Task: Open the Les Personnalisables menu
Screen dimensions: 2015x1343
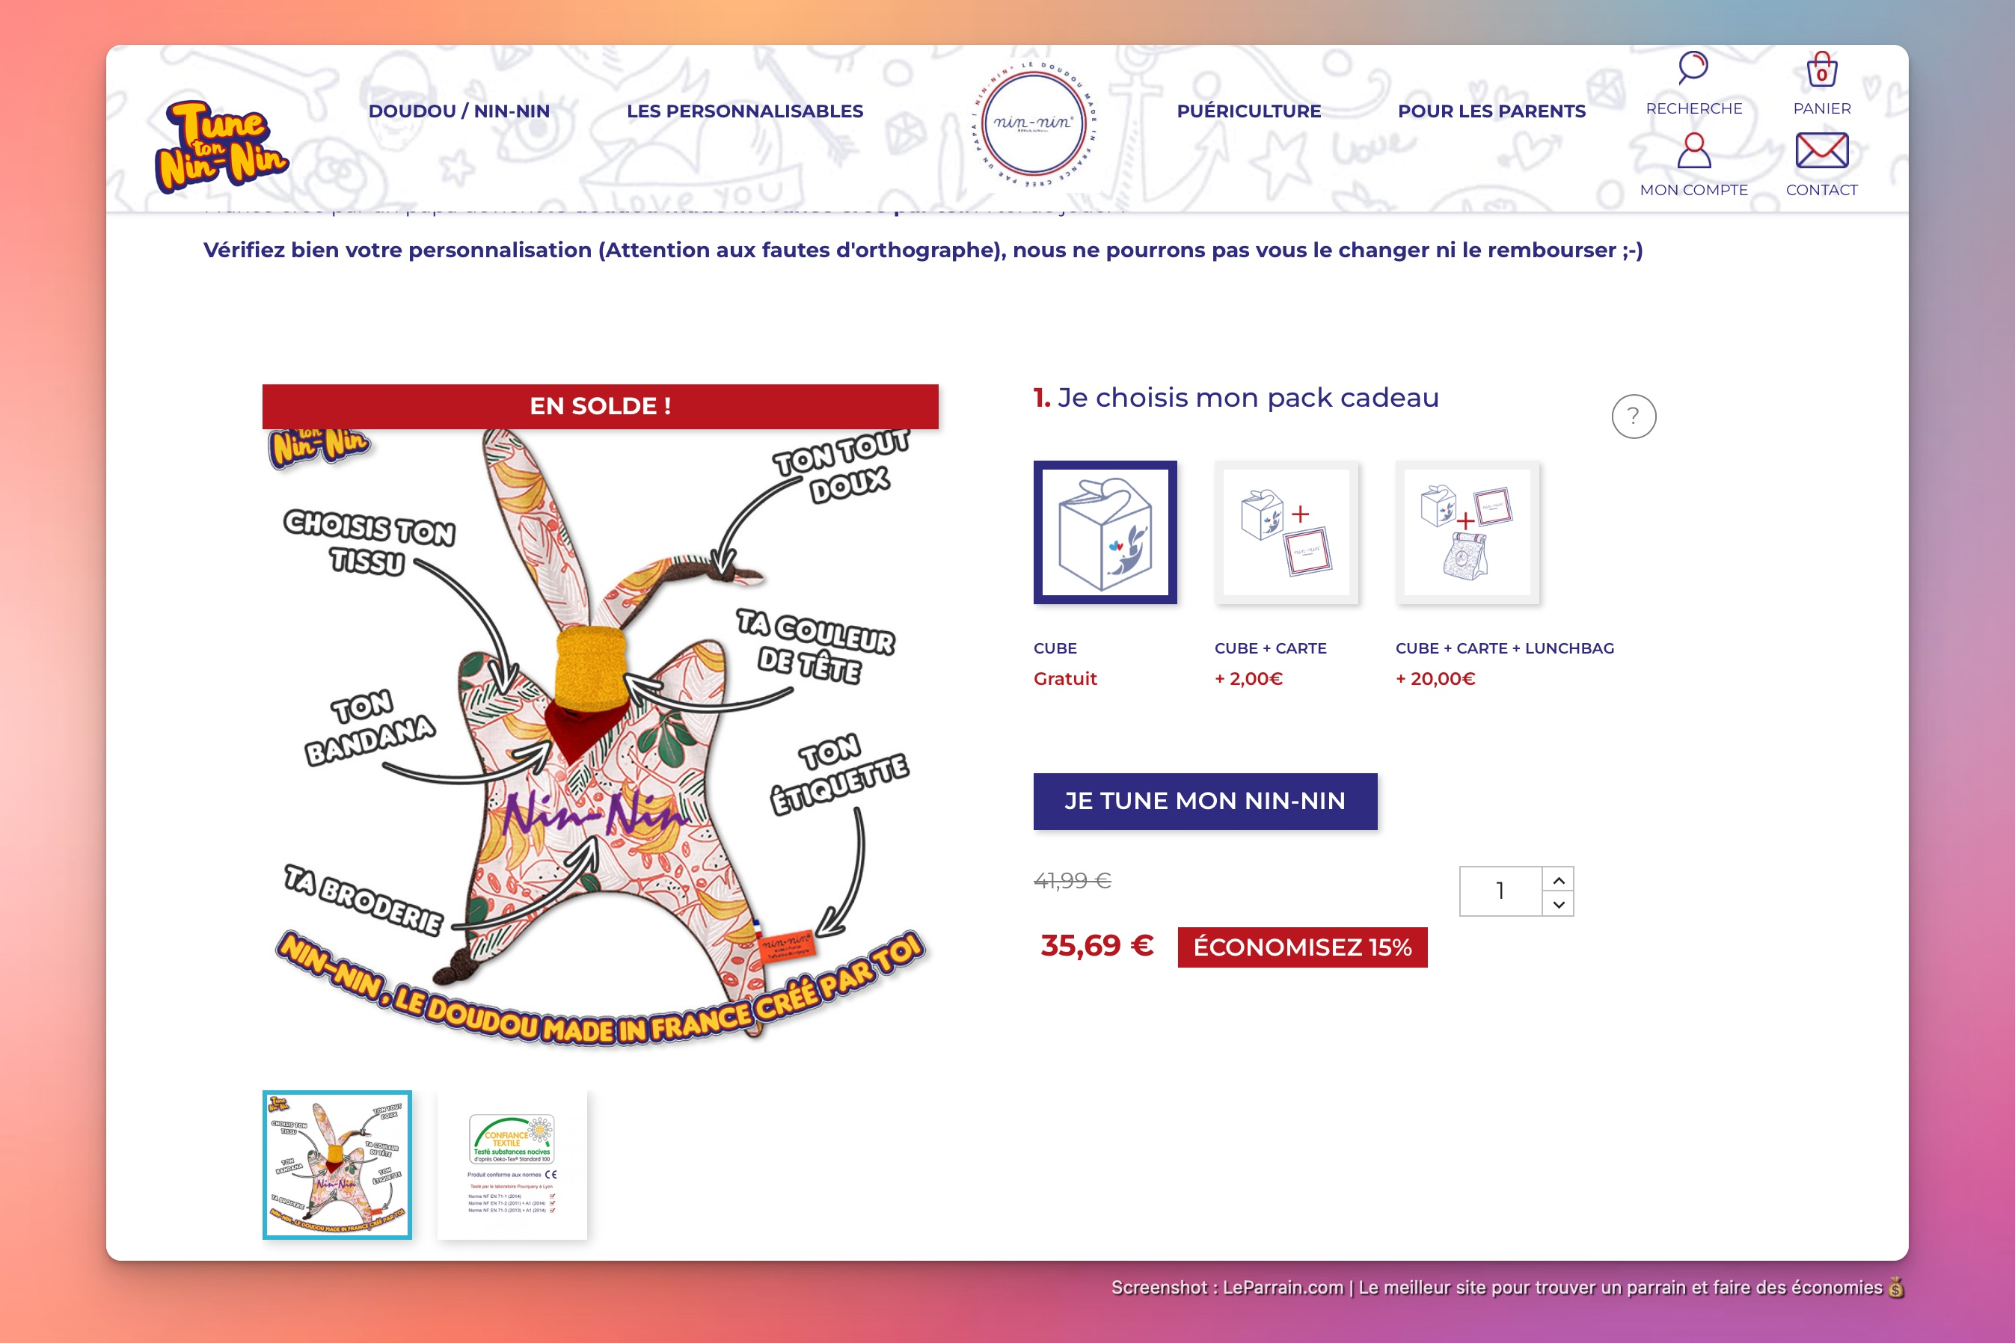Action: (743, 111)
